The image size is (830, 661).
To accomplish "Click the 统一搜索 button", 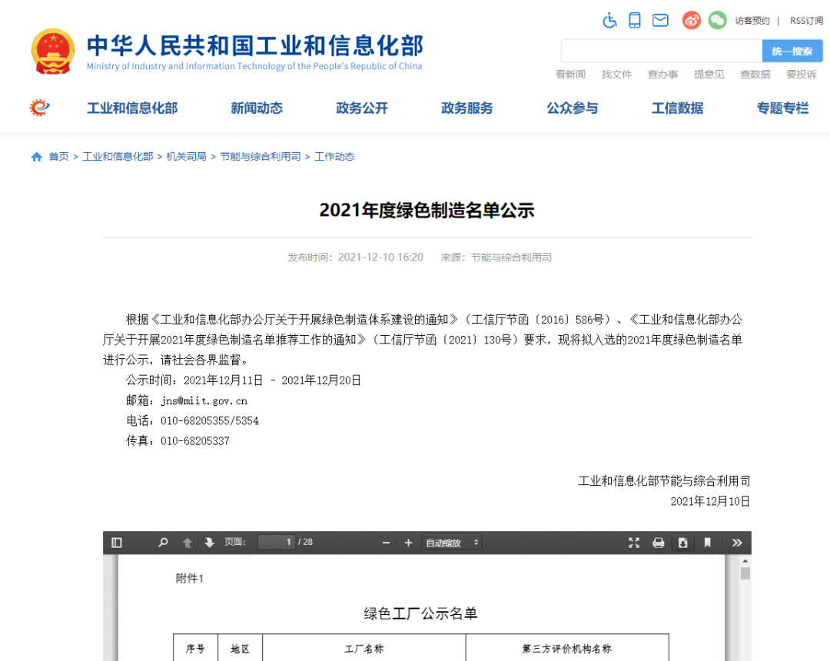I will click(792, 51).
